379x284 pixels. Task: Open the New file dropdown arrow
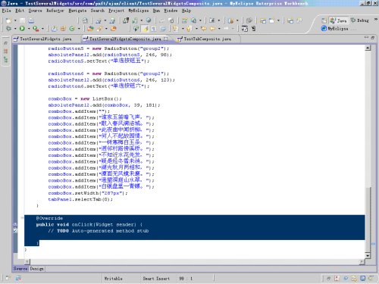pos(15,20)
